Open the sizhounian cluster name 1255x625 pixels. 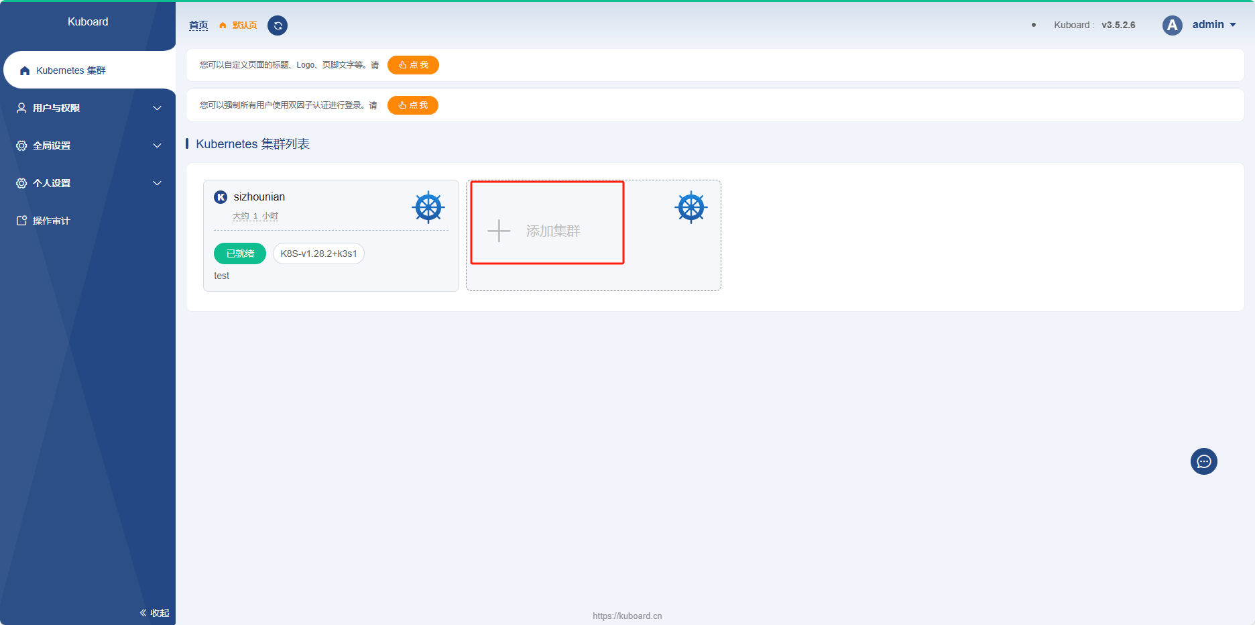(259, 197)
